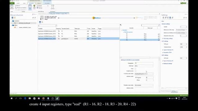Adjust the UDP port stepper
Viewport: 198px width, 111px height.
point(186,58)
